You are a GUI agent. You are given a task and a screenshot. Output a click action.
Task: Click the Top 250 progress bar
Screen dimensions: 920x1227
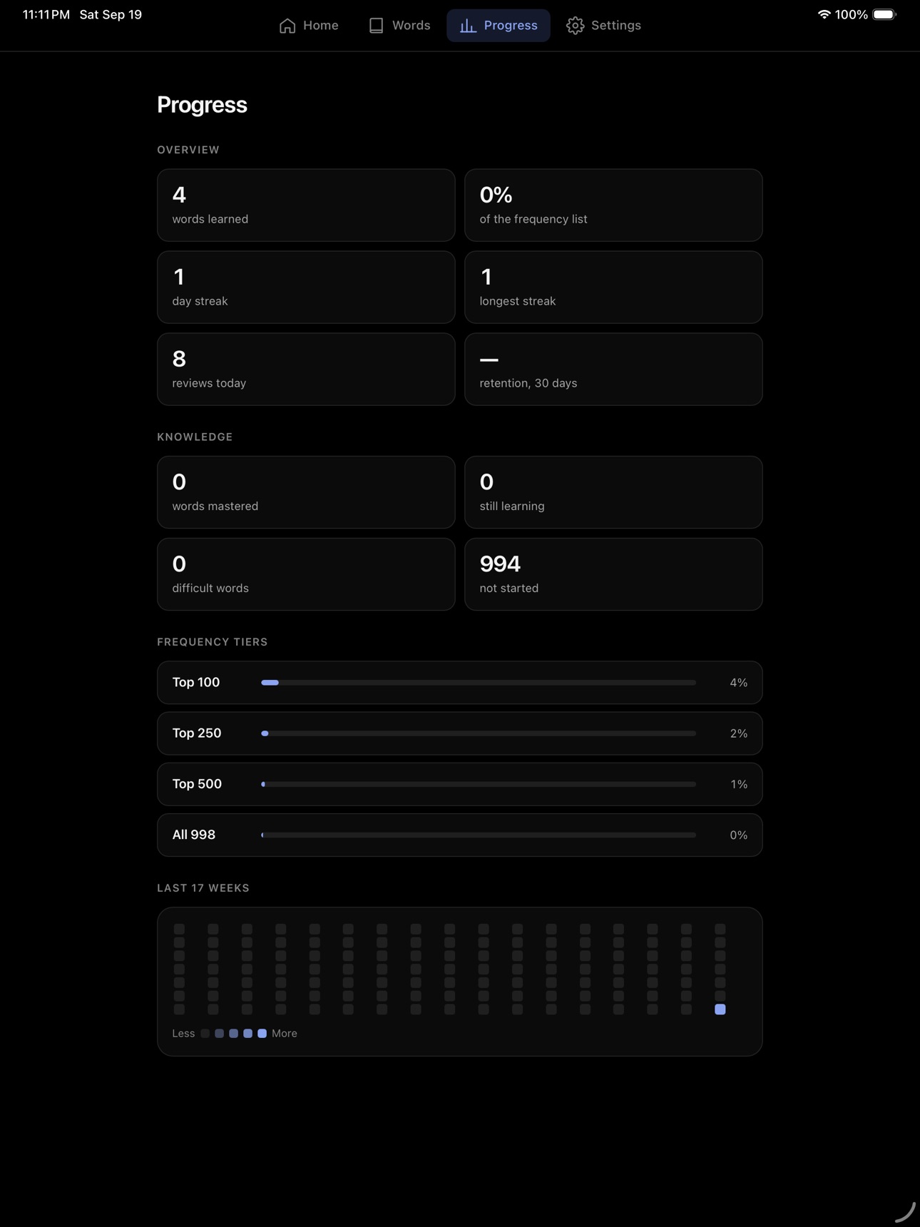479,733
